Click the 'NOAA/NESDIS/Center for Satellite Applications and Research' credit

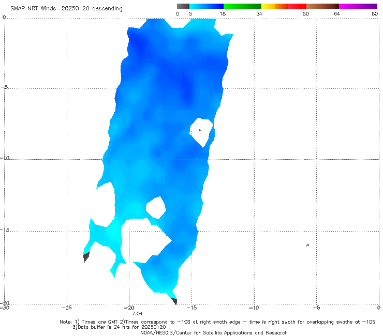pos(214,333)
